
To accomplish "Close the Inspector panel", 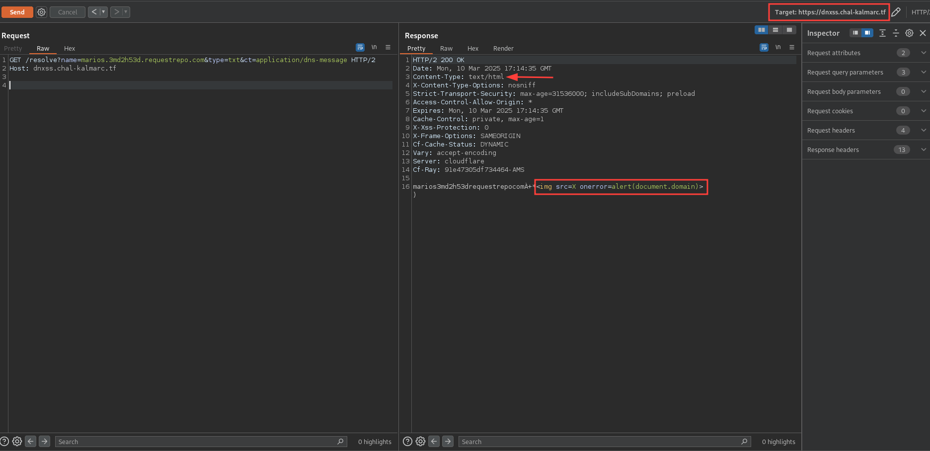I will pyautogui.click(x=923, y=33).
